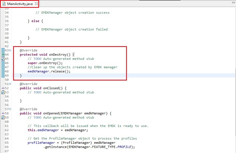
Task: Click the TODO task marker at line 53
Action: 3,92
